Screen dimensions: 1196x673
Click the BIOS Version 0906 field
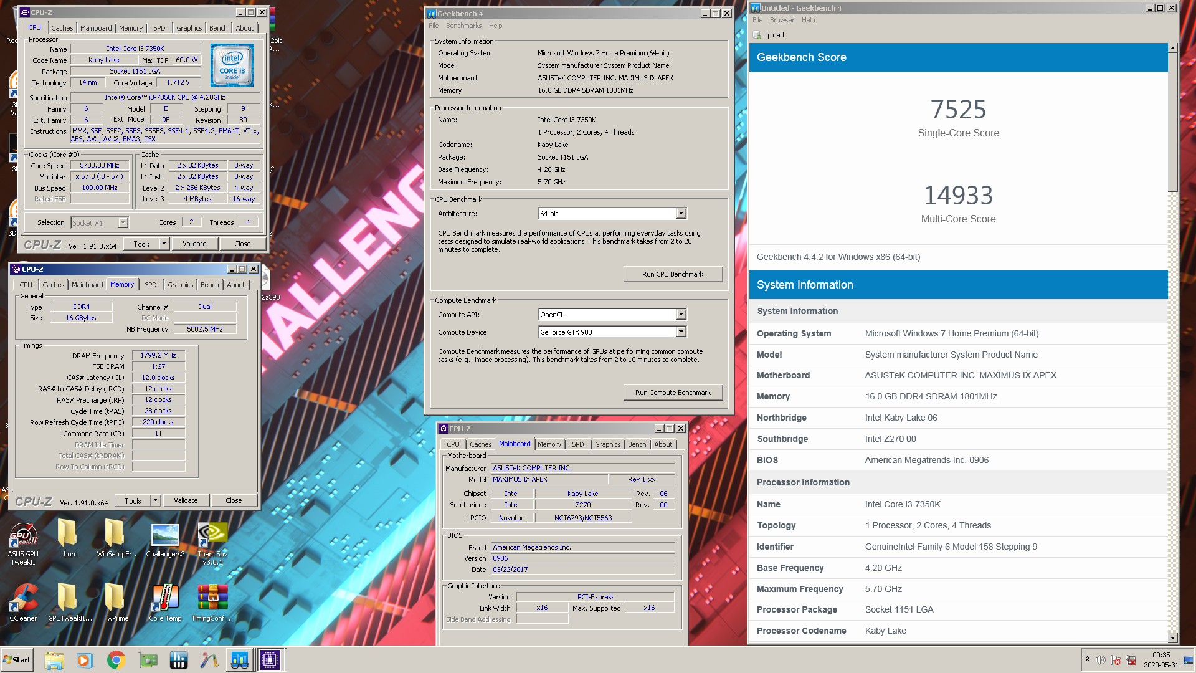582,558
